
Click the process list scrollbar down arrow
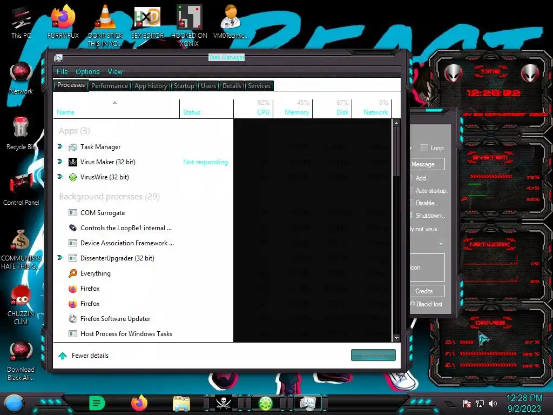[x=397, y=338]
